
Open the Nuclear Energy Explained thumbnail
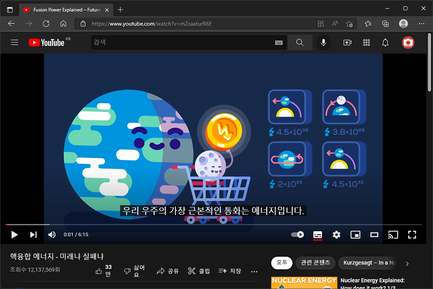304,283
